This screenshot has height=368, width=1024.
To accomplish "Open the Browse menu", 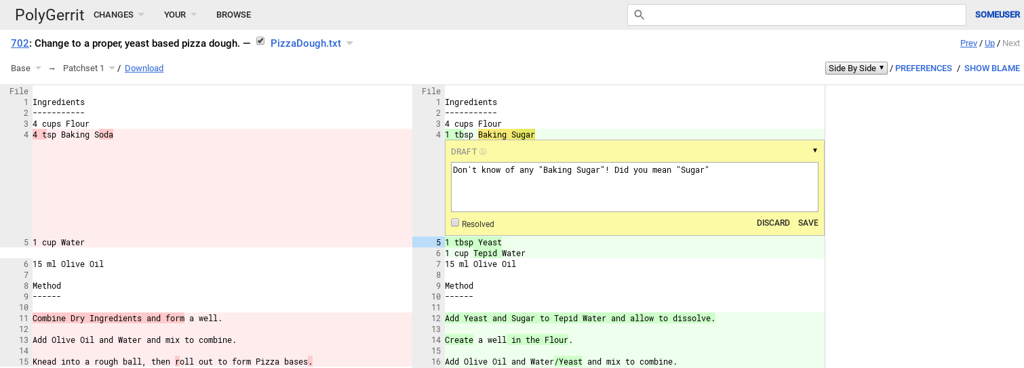I will (233, 15).
